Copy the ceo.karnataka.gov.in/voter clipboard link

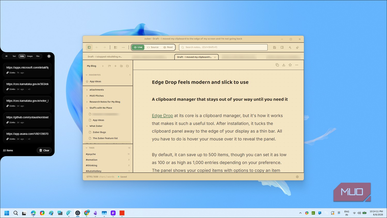[27, 103]
